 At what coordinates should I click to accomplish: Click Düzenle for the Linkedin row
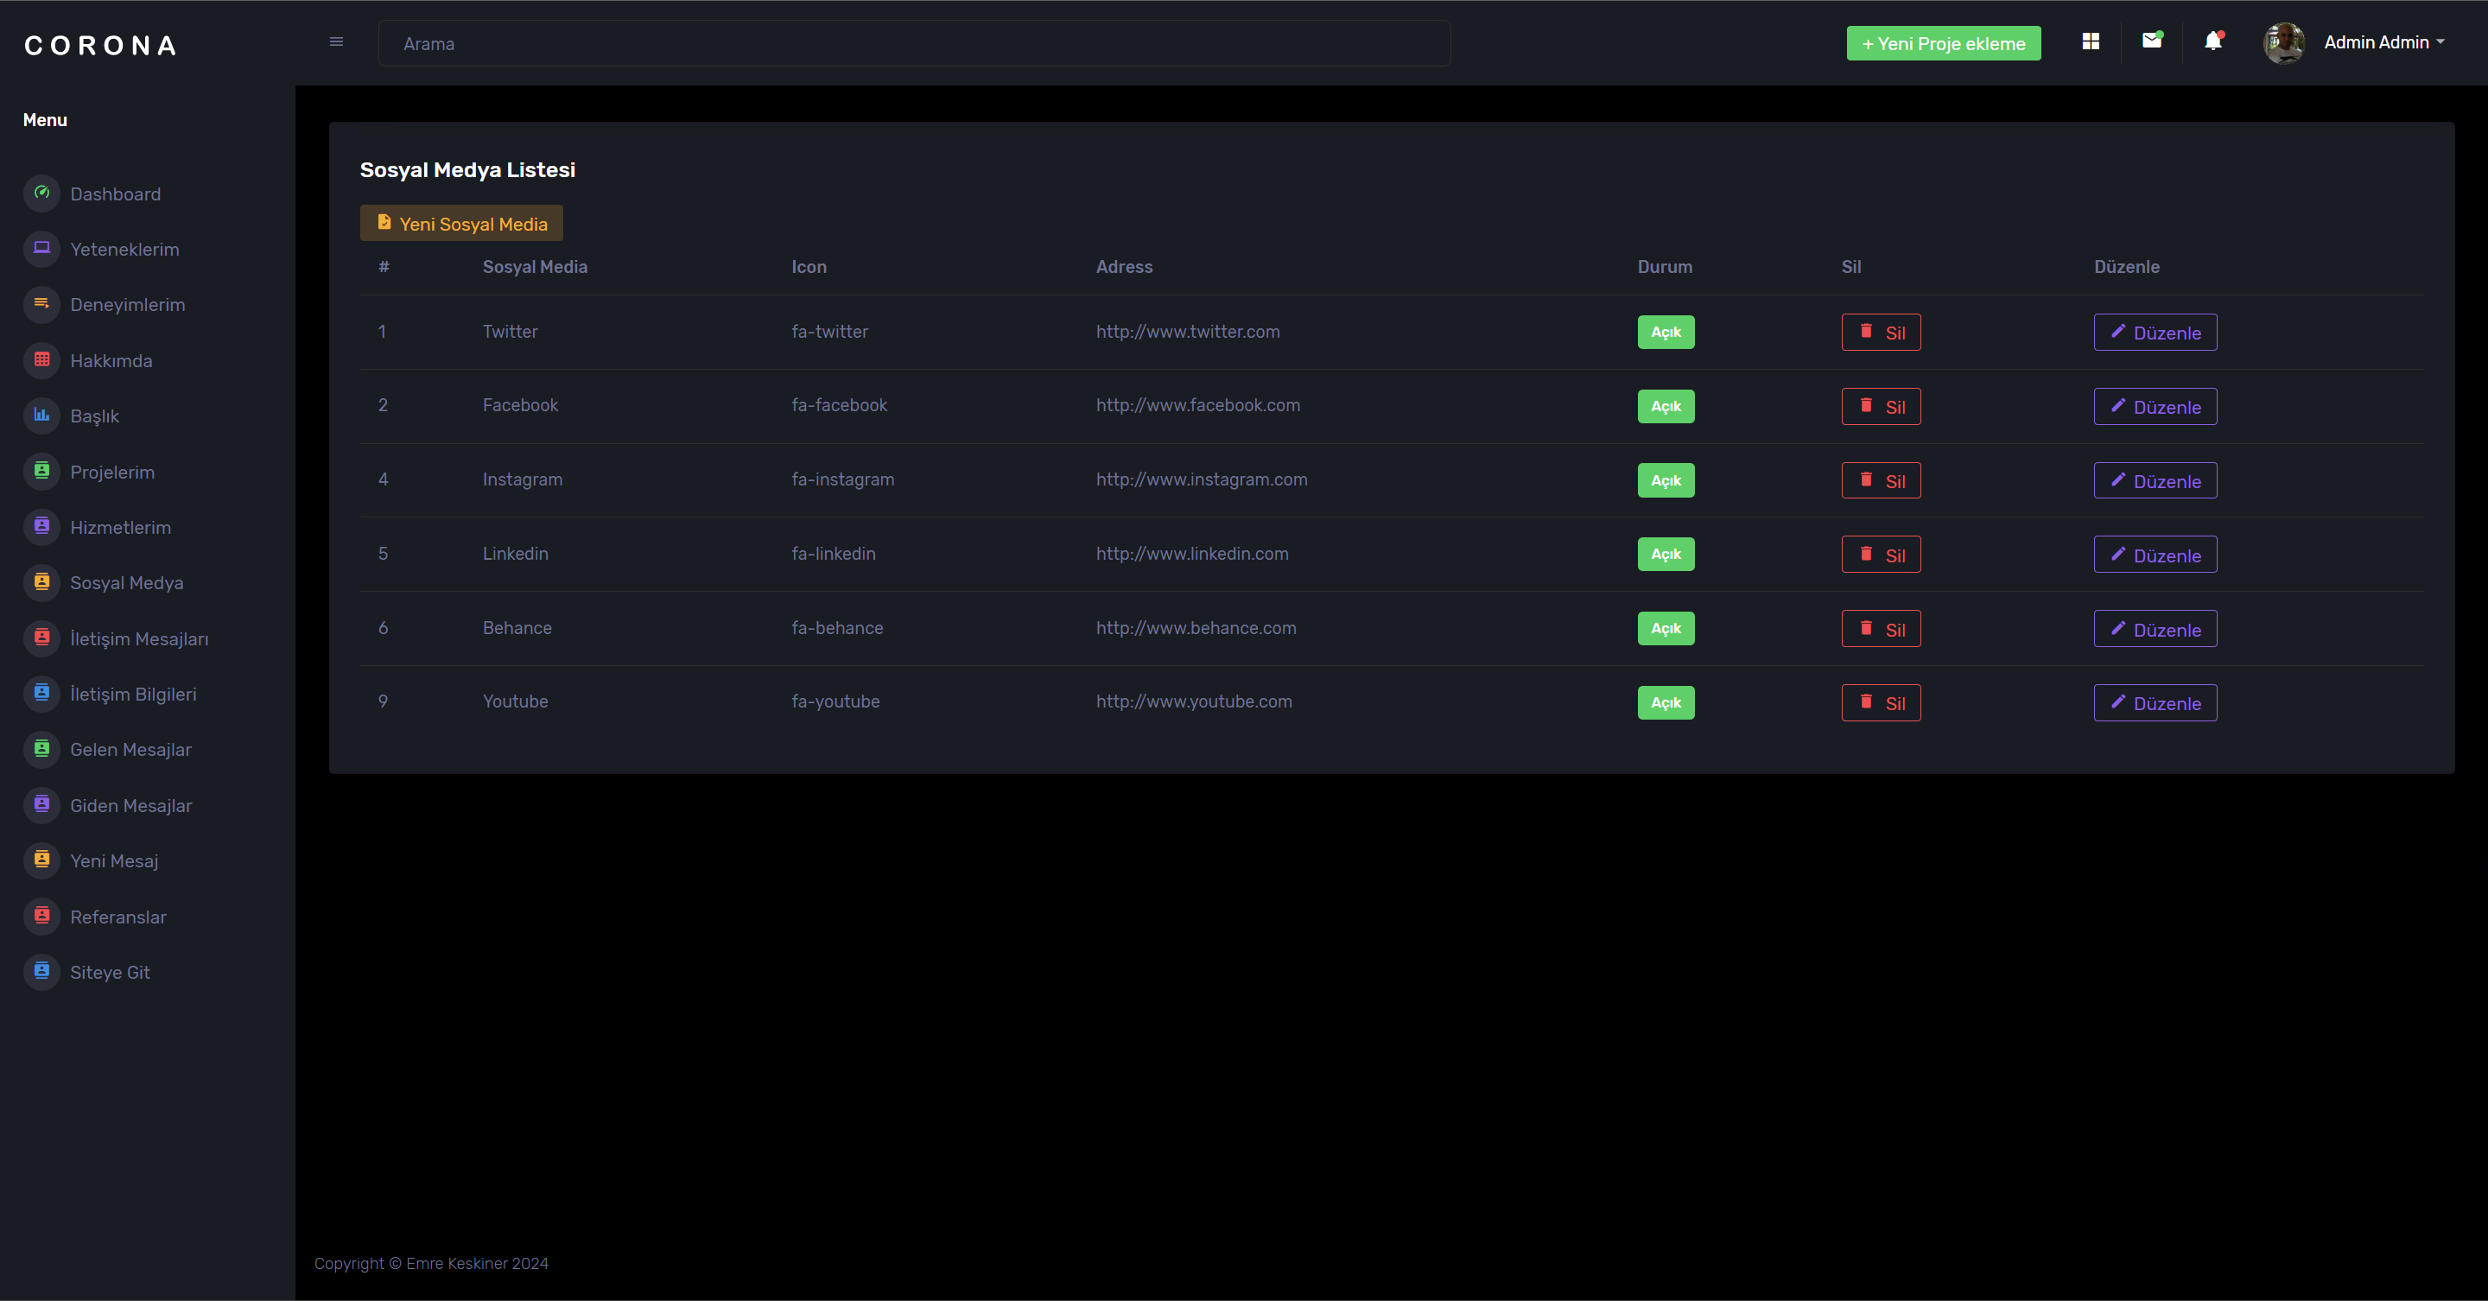(x=2154, y=555)
